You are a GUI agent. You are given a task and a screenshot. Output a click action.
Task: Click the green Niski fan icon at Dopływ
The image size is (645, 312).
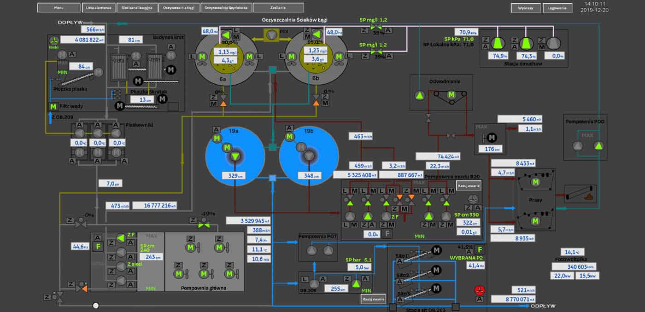[x=54, y=40]
